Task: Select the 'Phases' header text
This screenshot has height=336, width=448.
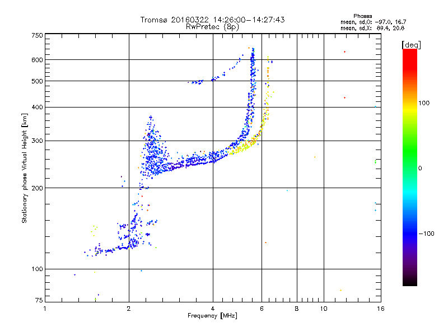Action: [362, 16]
